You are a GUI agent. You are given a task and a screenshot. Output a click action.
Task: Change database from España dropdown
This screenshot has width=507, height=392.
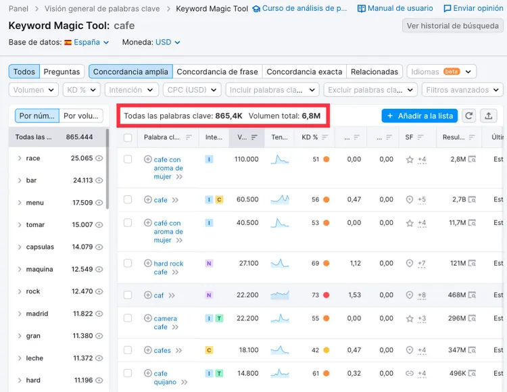87,43
